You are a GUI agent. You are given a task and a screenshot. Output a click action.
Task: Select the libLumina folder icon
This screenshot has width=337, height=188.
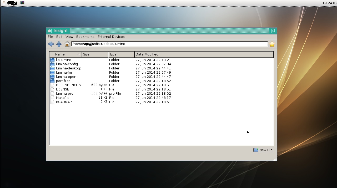coord(52,60)
